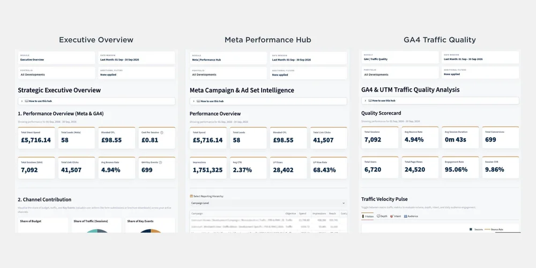Viewport: 536px width, 268px height.
Task: Click the Module box showing Meta | Performance Hub
Action: 228,58
